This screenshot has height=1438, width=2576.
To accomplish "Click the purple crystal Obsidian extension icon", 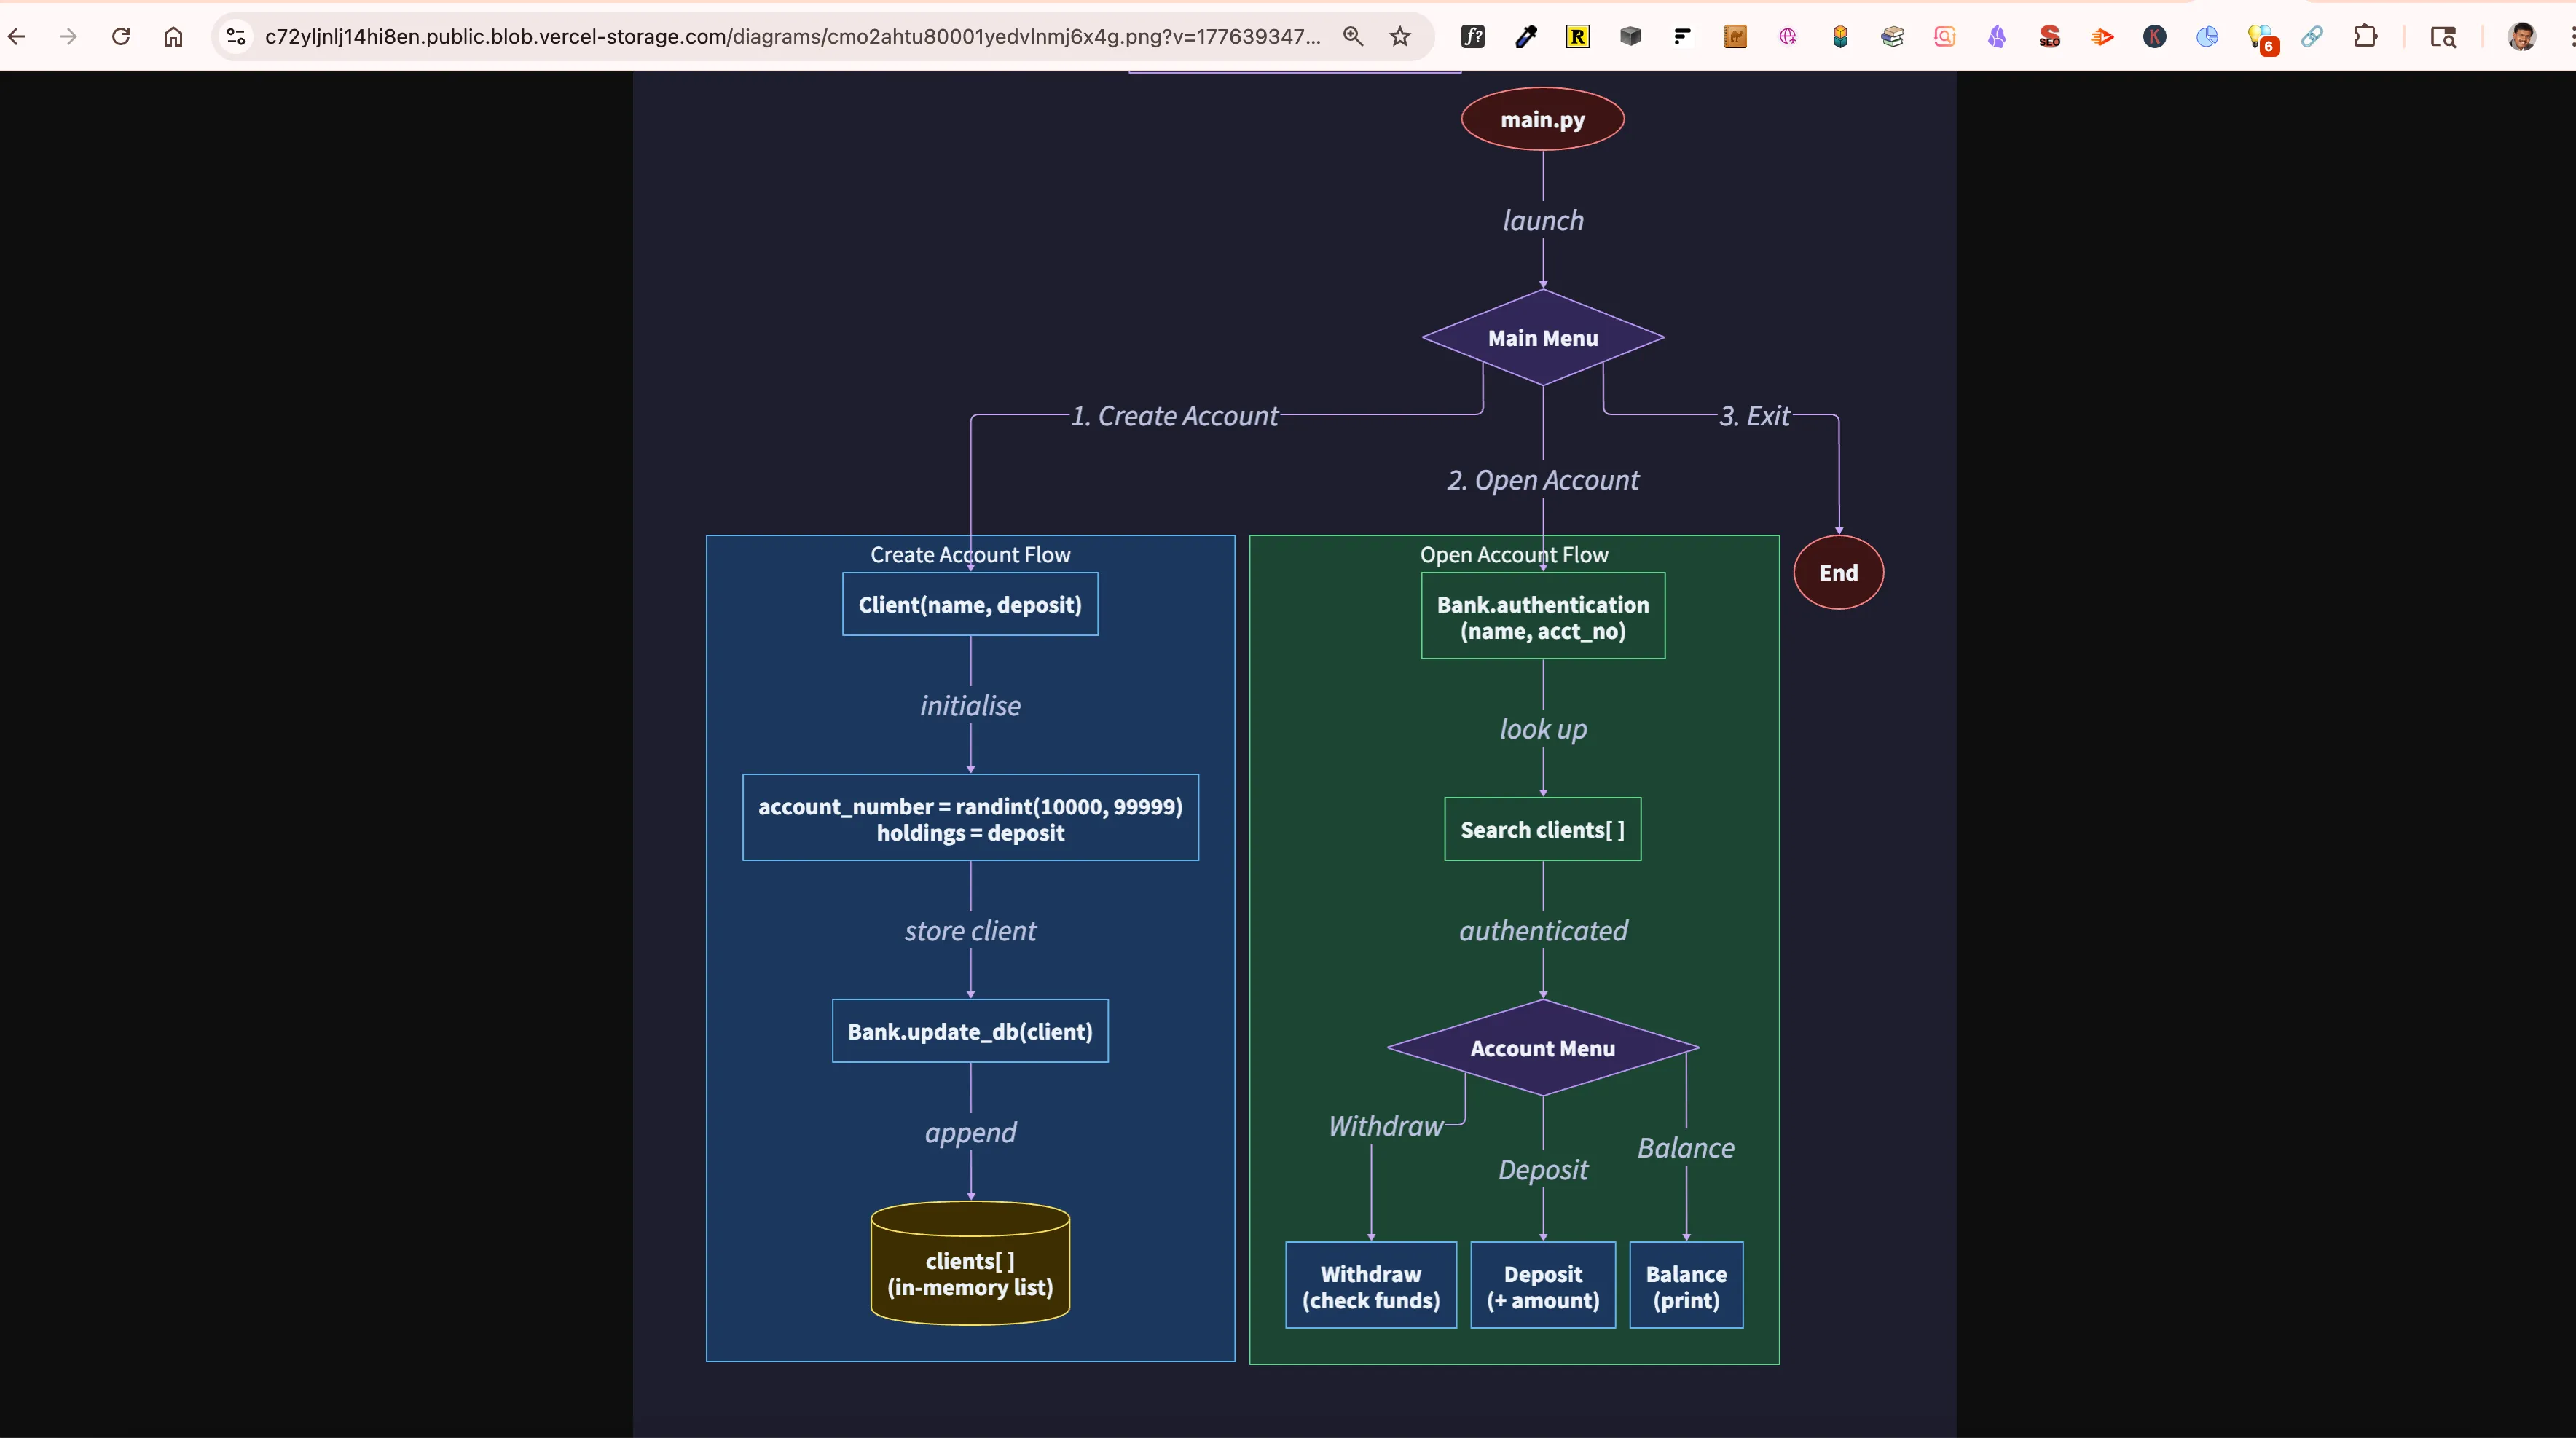I will click(1998, 37).
